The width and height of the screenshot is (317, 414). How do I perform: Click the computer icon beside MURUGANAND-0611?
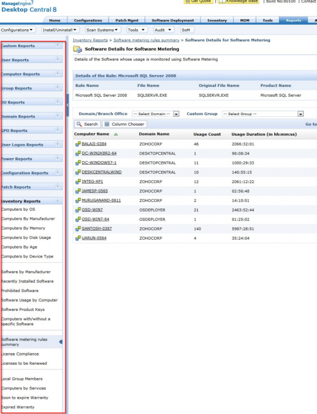tap(78, 201)
